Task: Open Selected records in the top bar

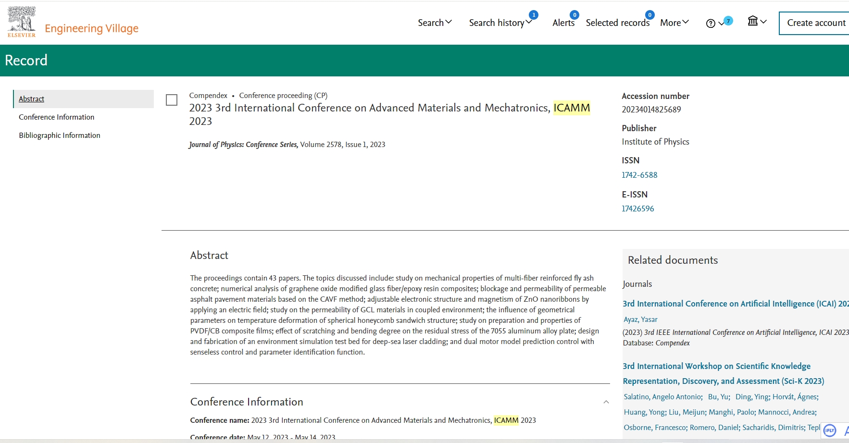Action: pos(618,23)
